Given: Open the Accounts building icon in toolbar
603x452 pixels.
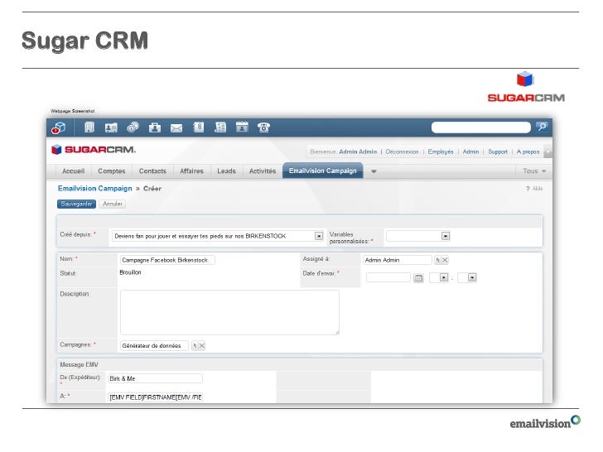Looking at the screenshot, I should 89,127.
